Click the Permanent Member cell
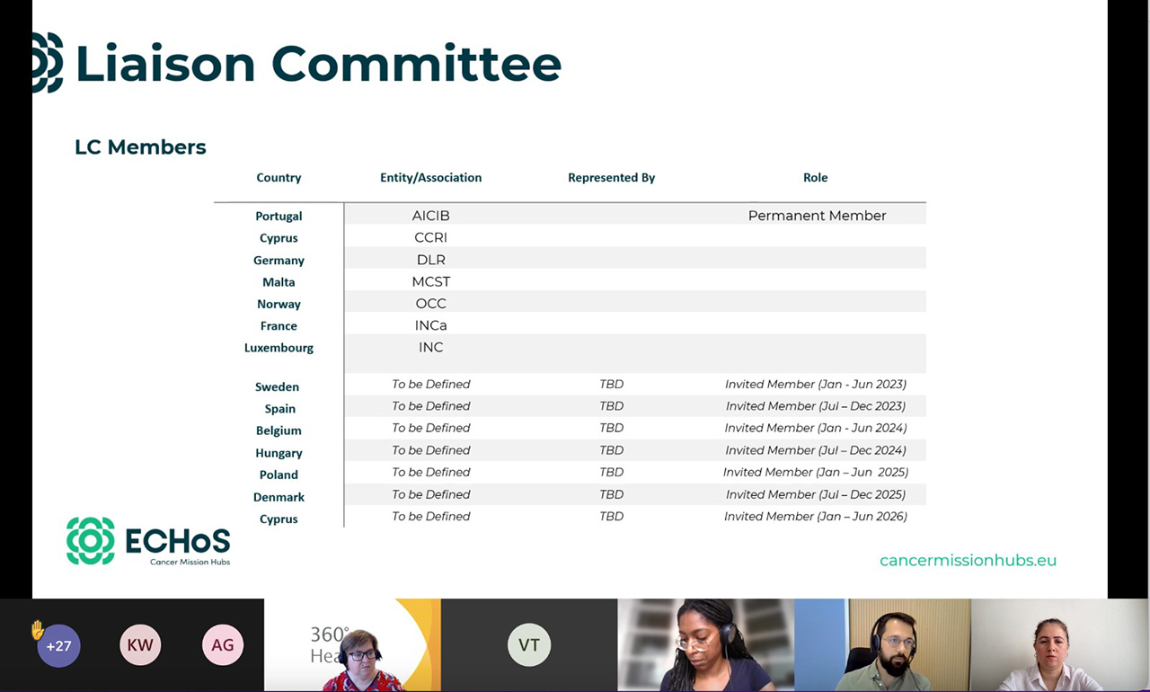The image size is (1150, 692). [x=817, y=216]
